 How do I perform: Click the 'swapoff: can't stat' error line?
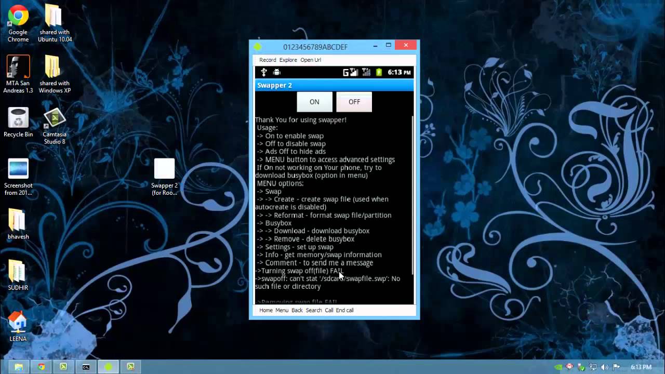coord(328,283)
